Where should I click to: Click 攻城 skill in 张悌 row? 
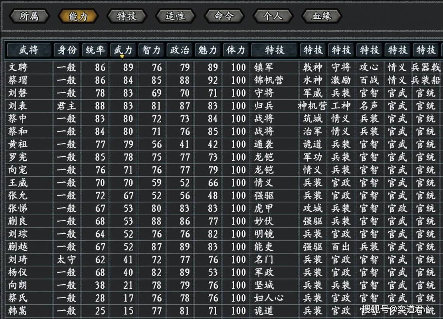pyautogui.click(x=313, y=208)
